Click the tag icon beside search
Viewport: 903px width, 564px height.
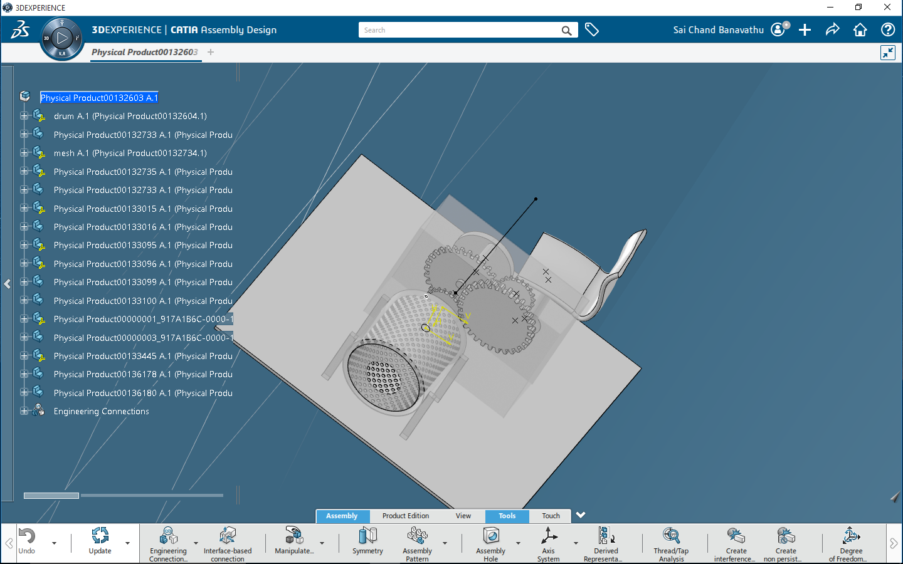[x=591, y=29]
